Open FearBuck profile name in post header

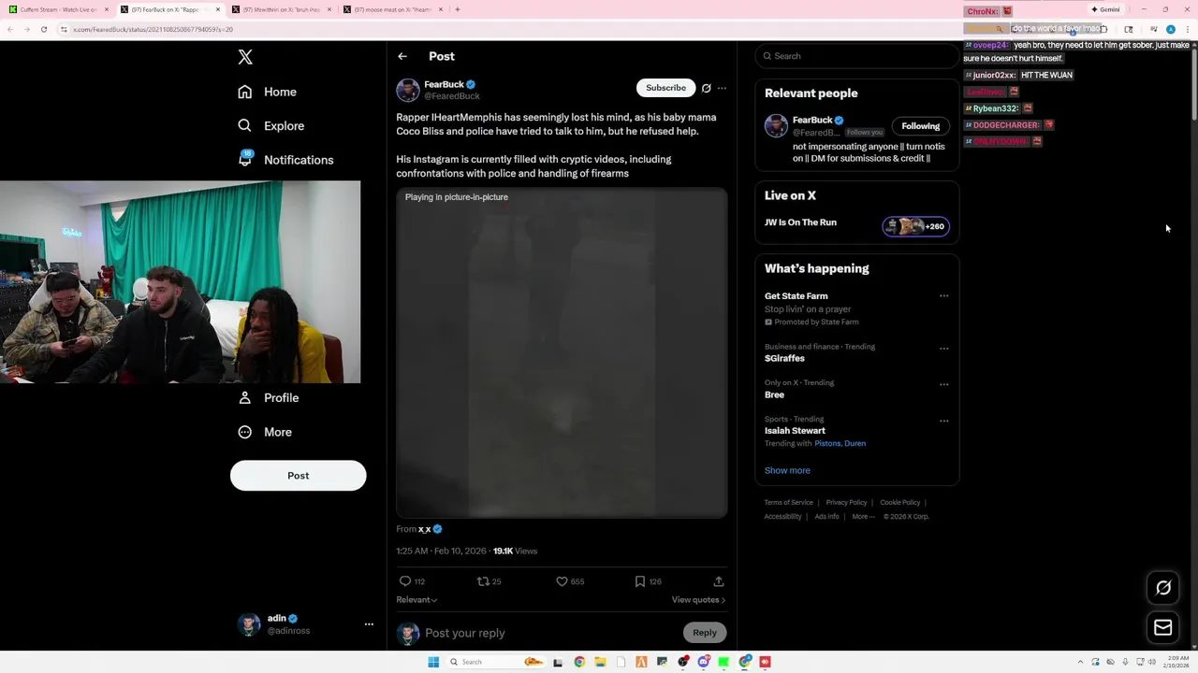444,84
